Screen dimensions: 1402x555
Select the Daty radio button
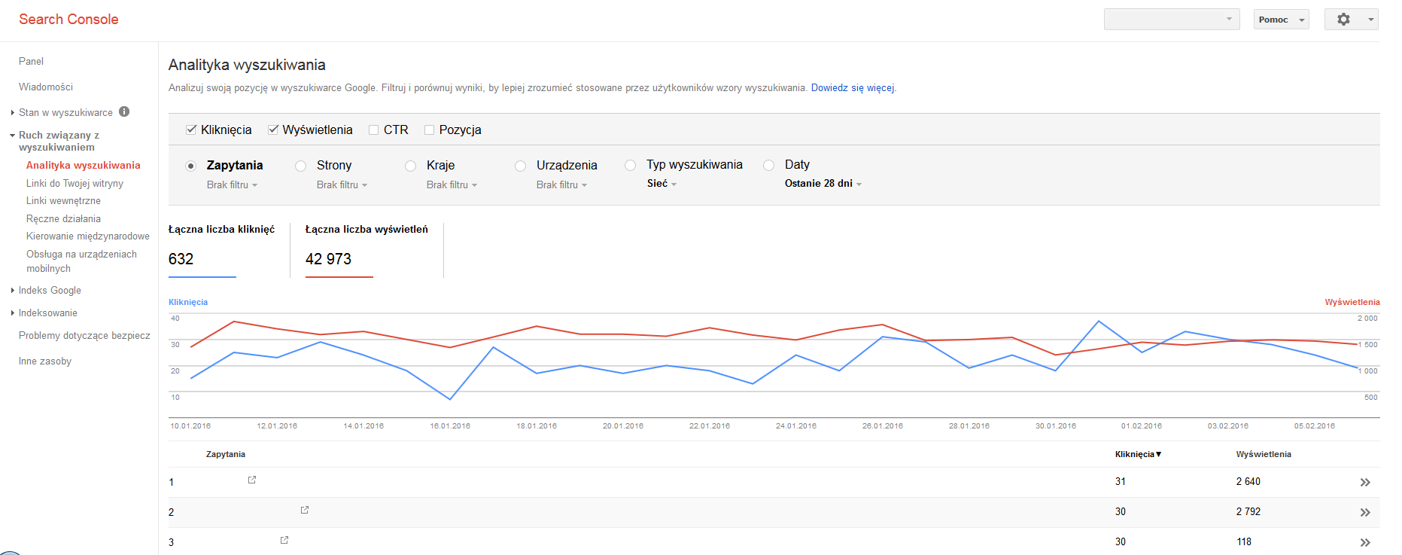[769, 165]
